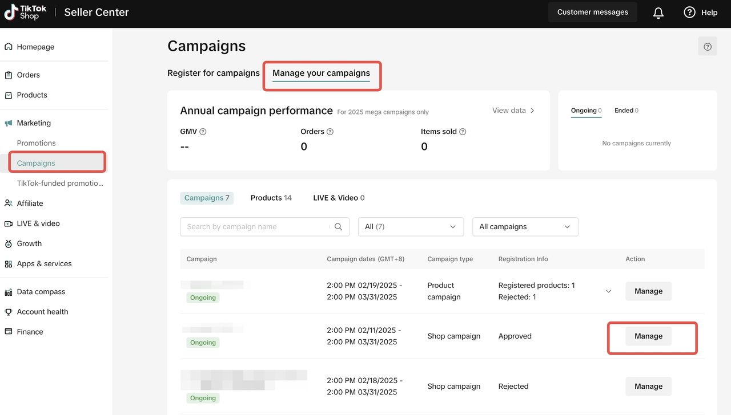Screen dimensions: 731x415
Task: Click Manage for the Approved Shop campaign
Action: pos(648,336)
